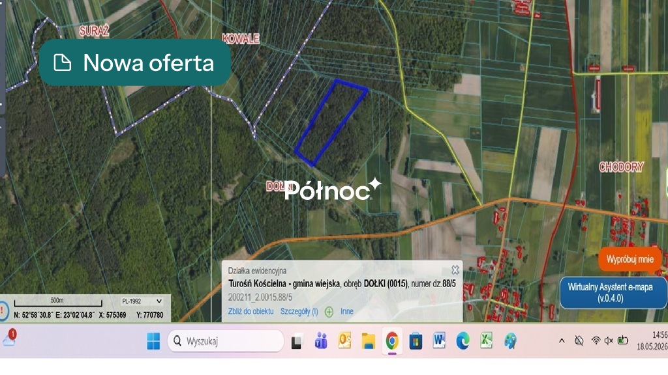Open the Windows Start menu
Image resolution: width=668 pixels, height=375 pixels.
[x=153, y=341]
